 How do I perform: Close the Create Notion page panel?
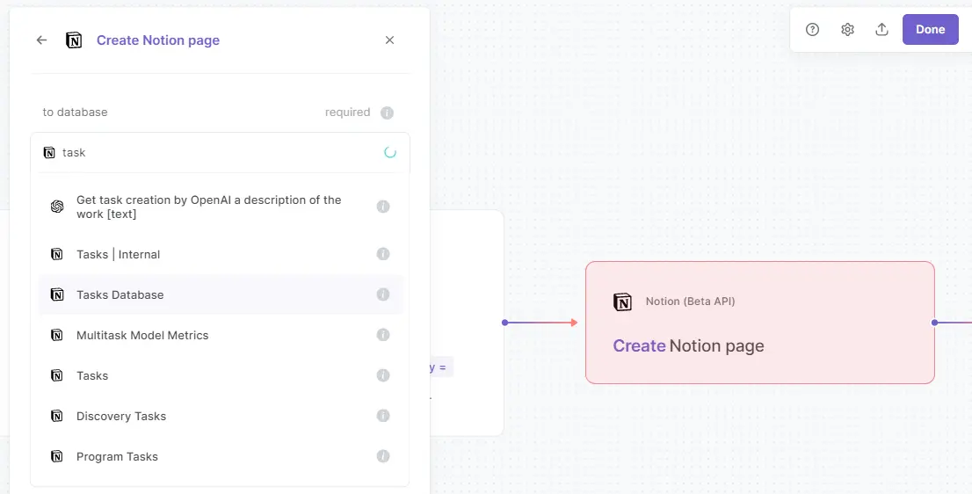pyautogui.click(x=389, y=40)
